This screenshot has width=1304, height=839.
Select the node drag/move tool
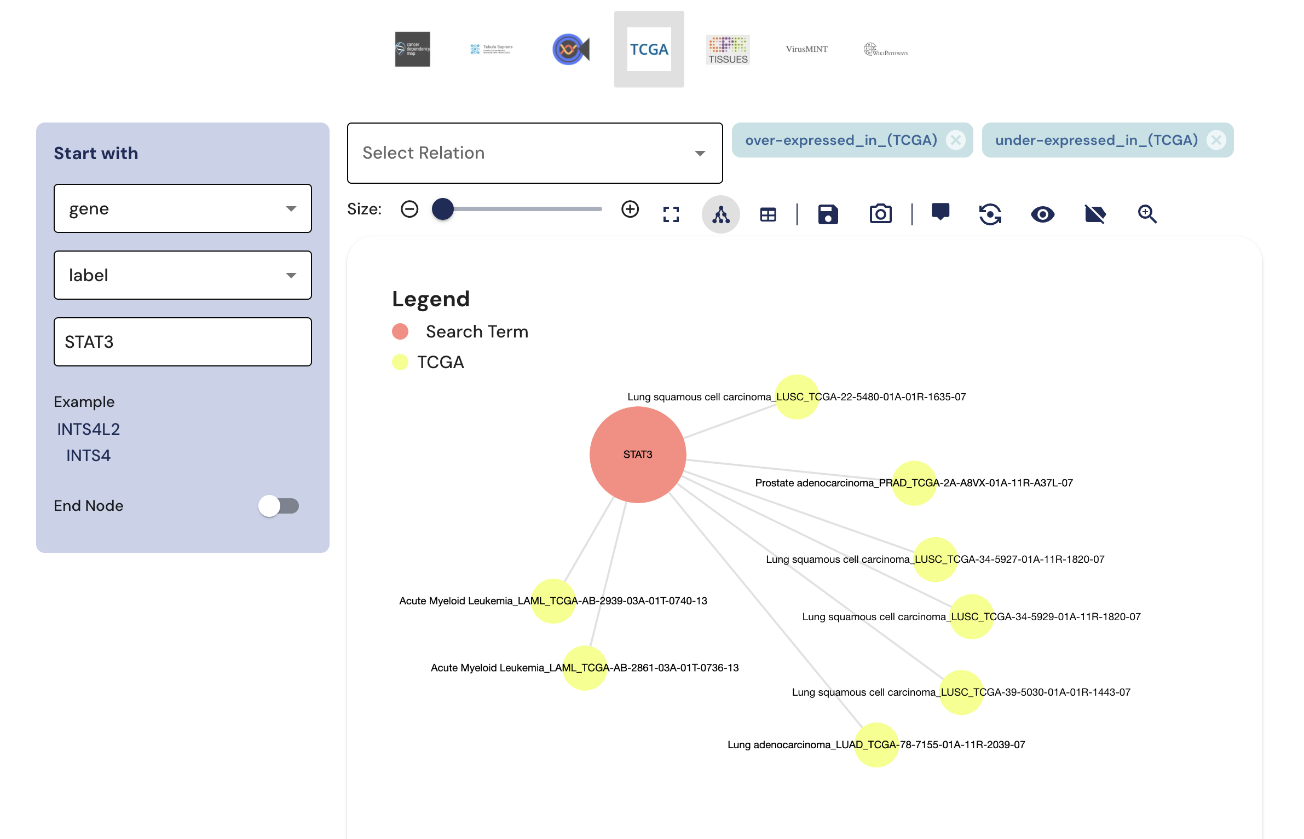(719, 212)
